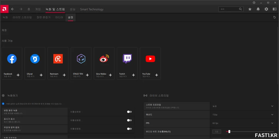Click the Gfycat logo
Screen dimensions: 279x139
tap(35, 59)
